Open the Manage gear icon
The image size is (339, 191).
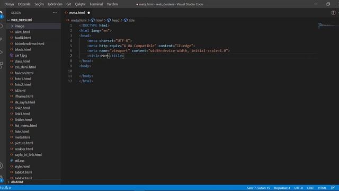(1, 178)
